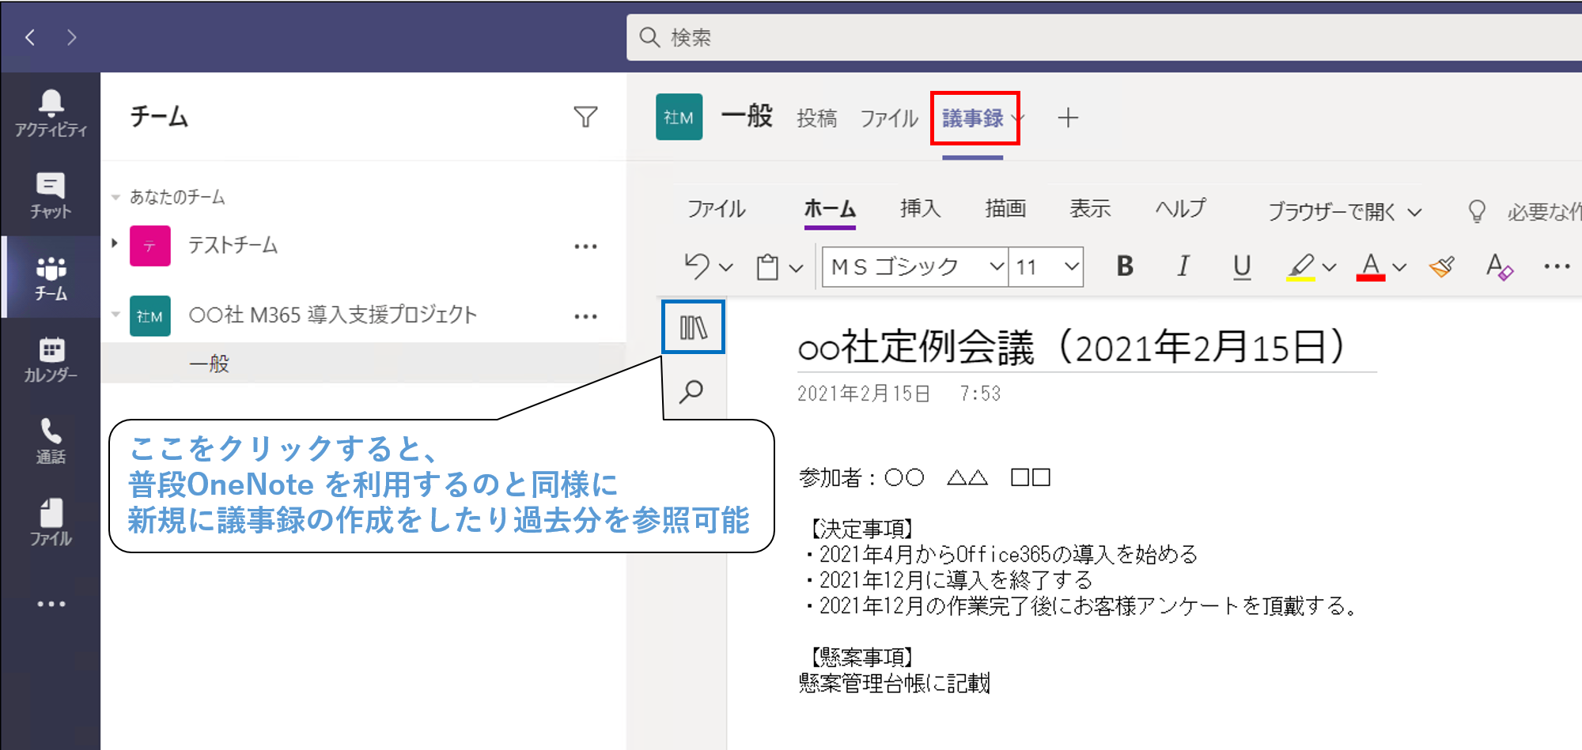Toggle italic formatting
1582x750 pixels.
tap(1183, 266)
